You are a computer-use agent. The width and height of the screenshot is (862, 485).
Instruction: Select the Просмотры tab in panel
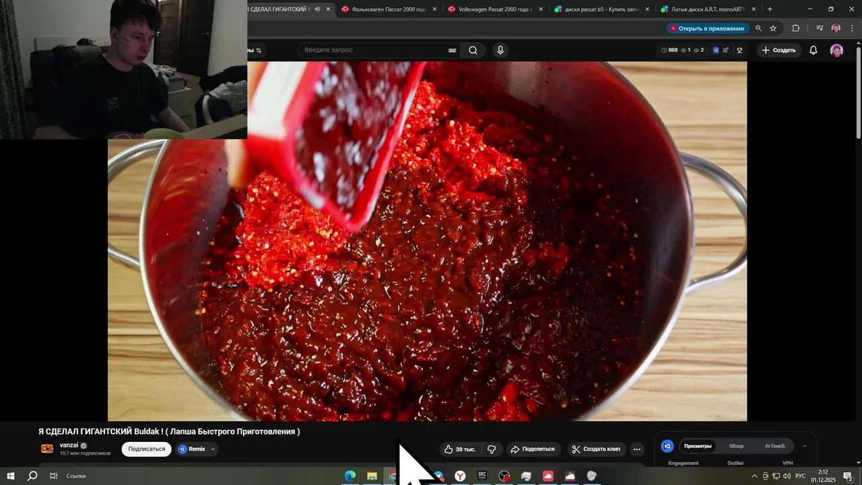[x=698, y=446]
